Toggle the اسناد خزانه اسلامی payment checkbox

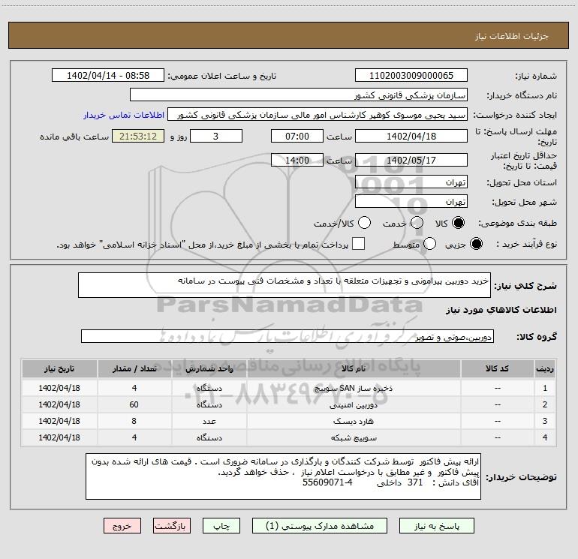358,244
